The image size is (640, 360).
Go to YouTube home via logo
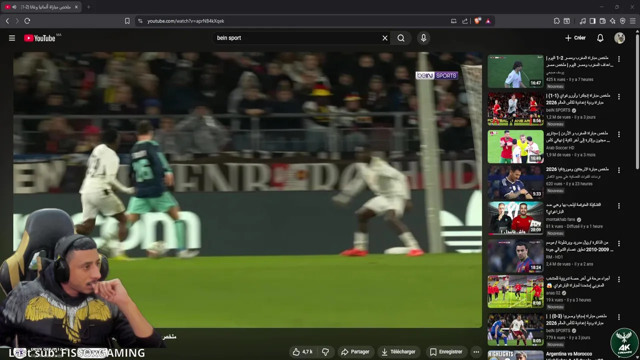point(39,38)
